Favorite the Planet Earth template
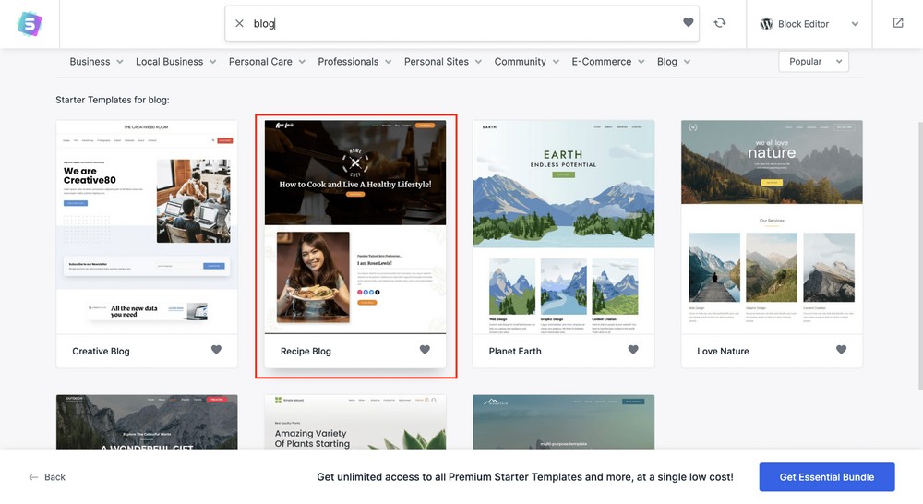The image size is (923, 504). click(633, 350)
